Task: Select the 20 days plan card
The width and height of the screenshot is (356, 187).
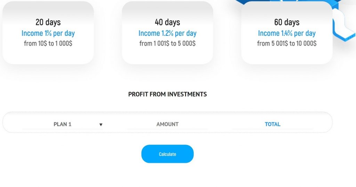Action: pos(48,33)
